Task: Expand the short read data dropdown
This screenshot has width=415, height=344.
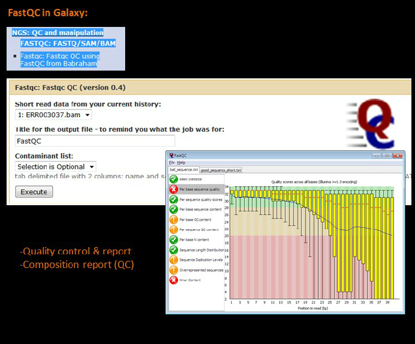Action: tap(54, 115)
